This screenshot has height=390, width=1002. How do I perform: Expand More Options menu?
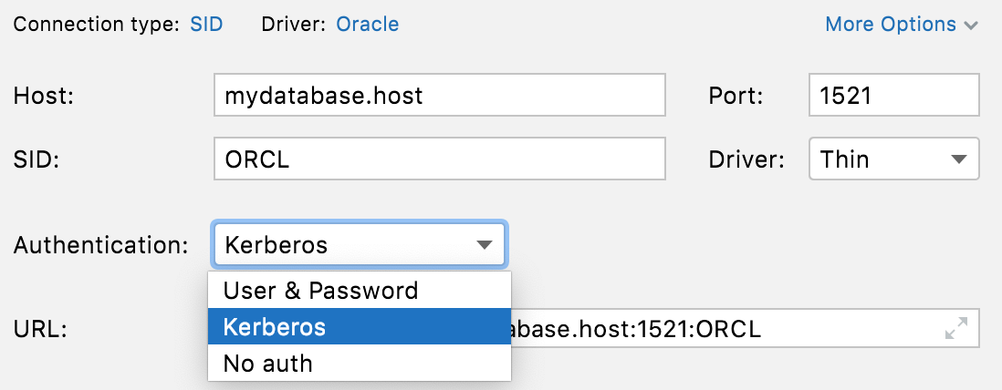click(901, 25)
